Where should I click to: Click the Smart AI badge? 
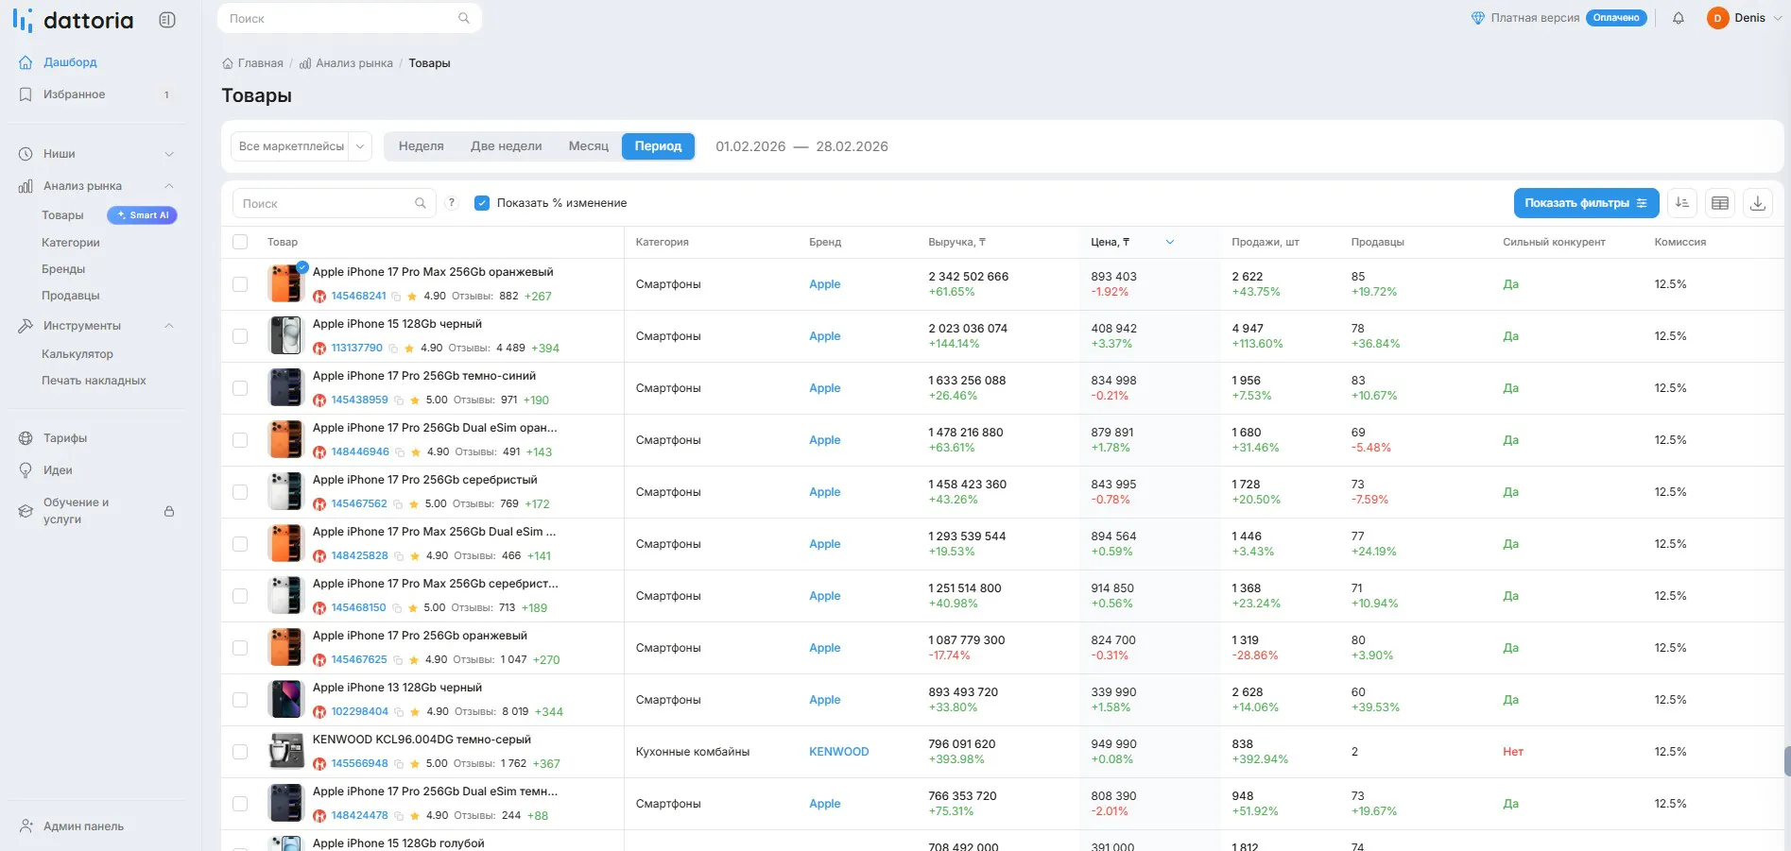(x=142, y=215)
